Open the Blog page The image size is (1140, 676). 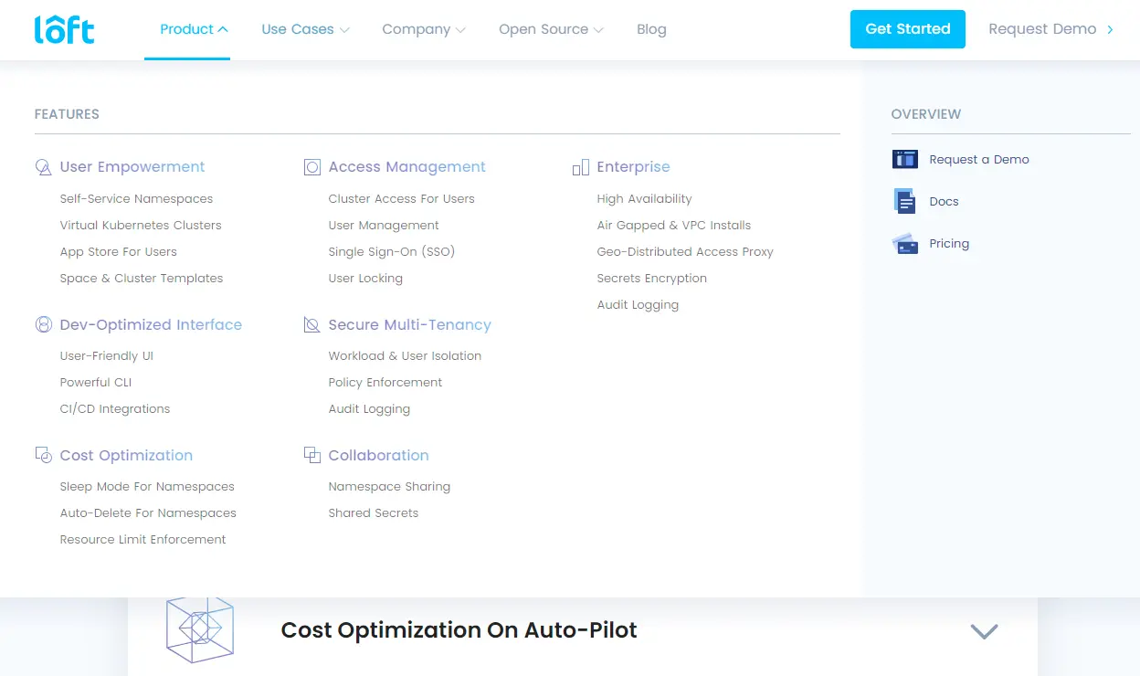point(651,29)
